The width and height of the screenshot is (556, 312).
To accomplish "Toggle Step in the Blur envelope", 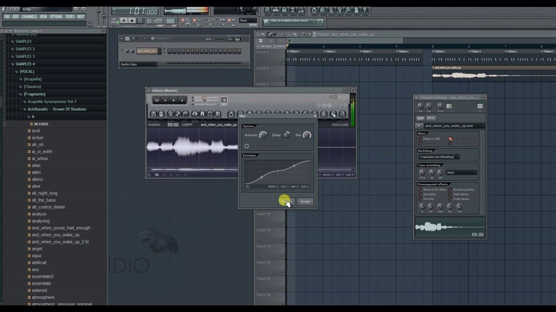I will 288,187.
